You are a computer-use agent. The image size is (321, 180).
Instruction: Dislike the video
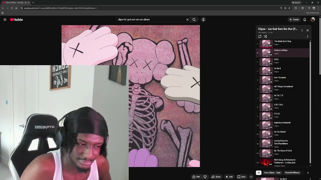pos(205,177)
